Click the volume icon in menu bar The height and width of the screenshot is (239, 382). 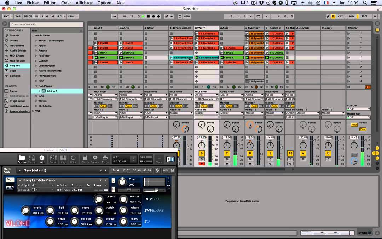310,3
